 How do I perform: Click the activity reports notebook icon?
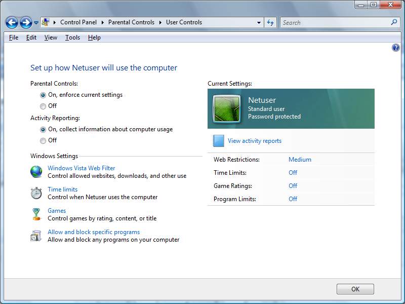pyautogui.click(x=218, y=141)
